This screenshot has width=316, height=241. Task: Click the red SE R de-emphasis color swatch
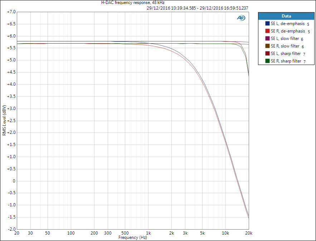pos(267,31)
